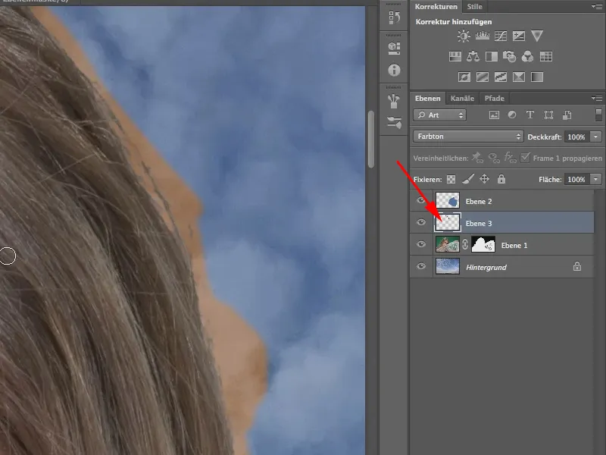Add a Curves adjustment
The height and width of the screenshot is (455, 606).
(x=501, y=36)
